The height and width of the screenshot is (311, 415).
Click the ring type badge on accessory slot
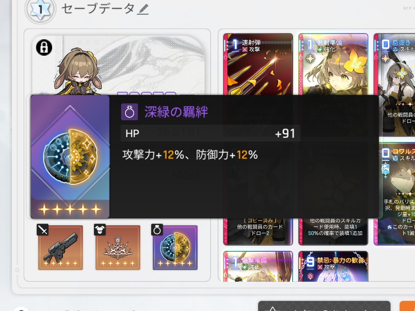(x=157, y=230)
